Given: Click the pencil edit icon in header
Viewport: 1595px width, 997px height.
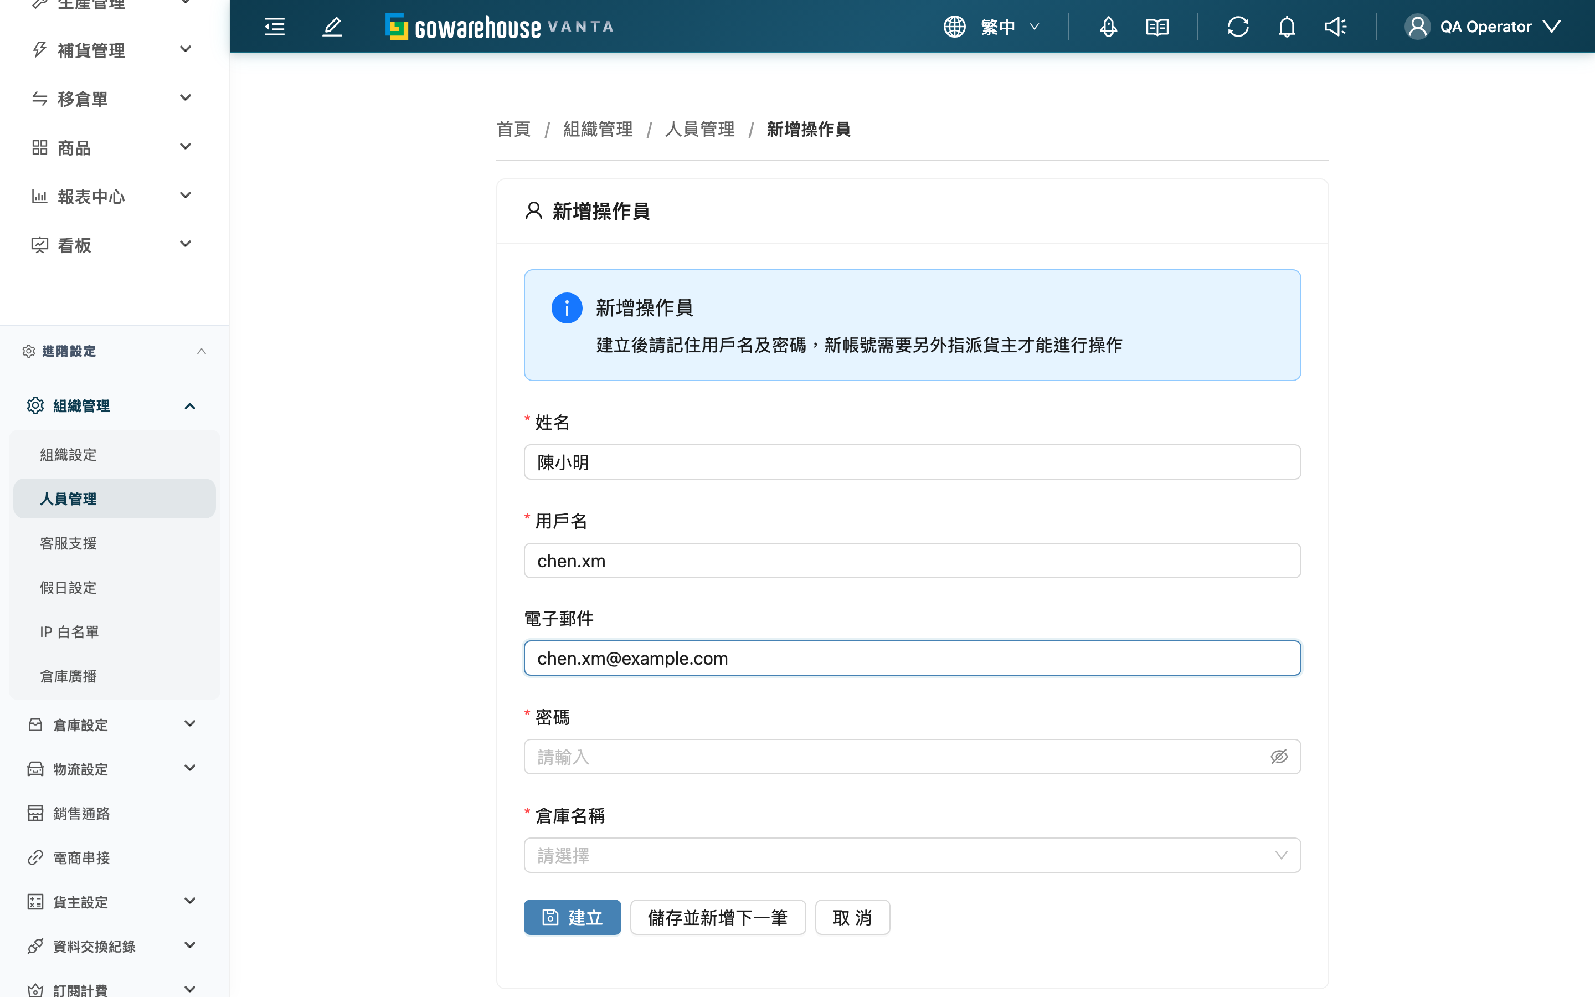Looking at the screenshot, I should pos(332,27).
